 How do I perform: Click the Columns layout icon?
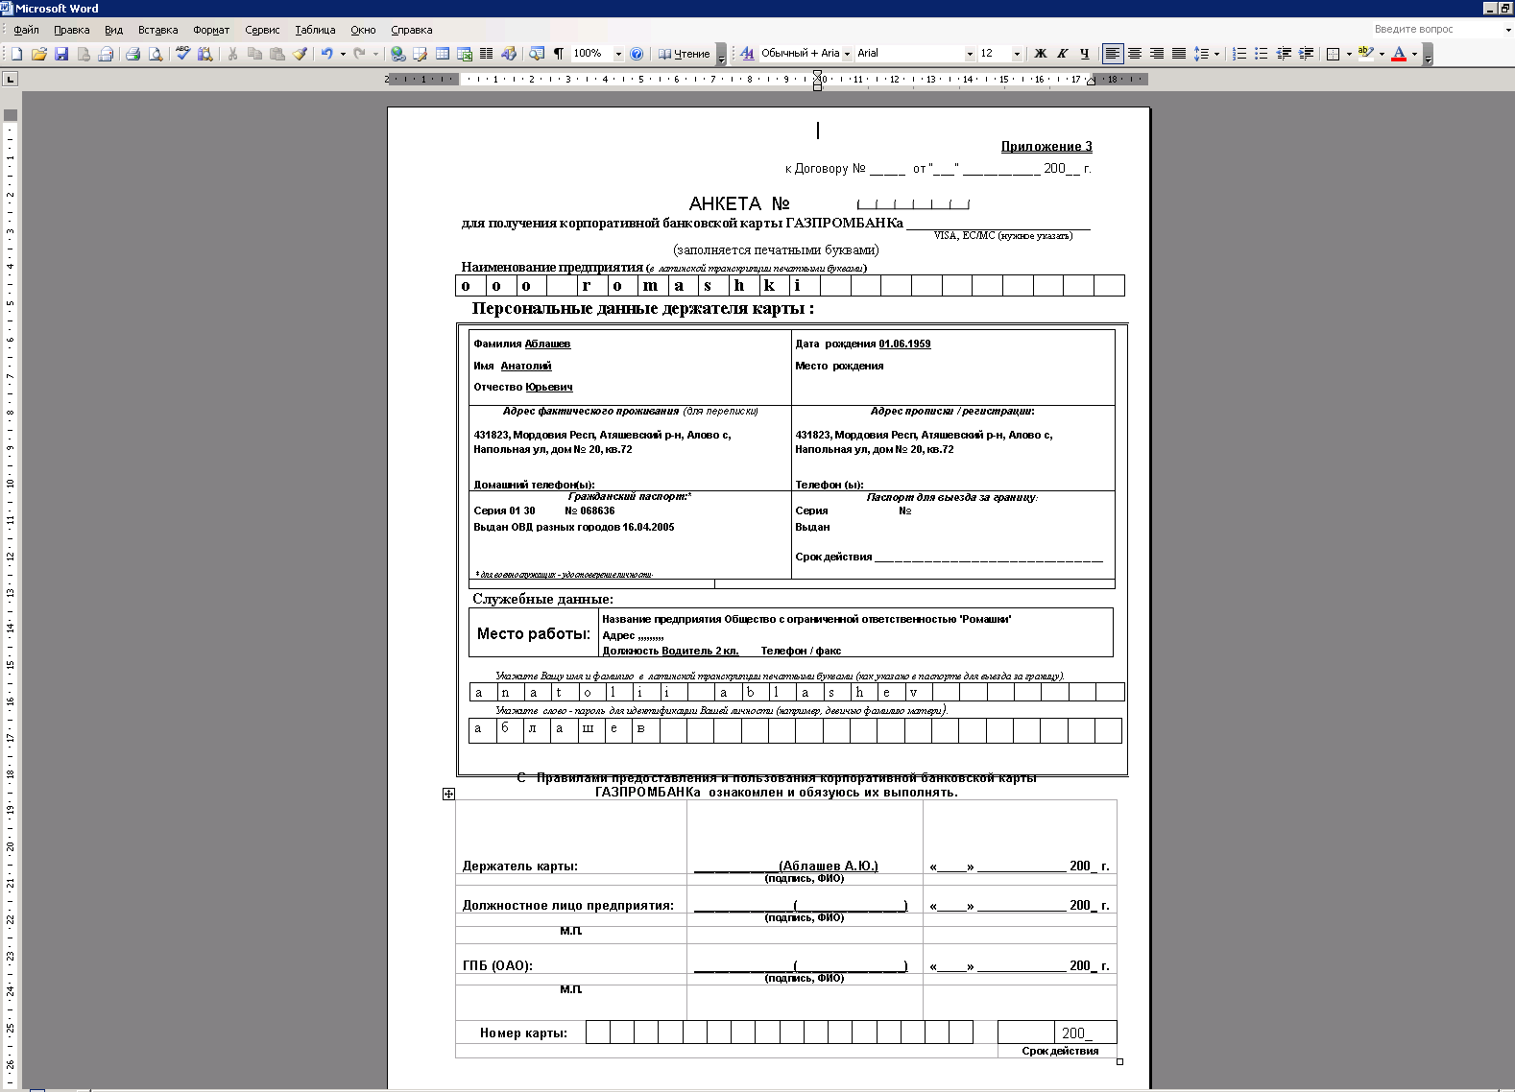[487, 54]
